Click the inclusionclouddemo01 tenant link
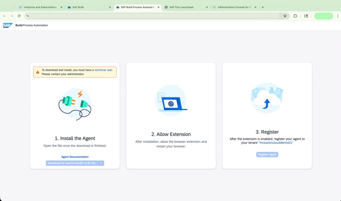Viewport: 341px width, 201px height. tap(276, 143)
